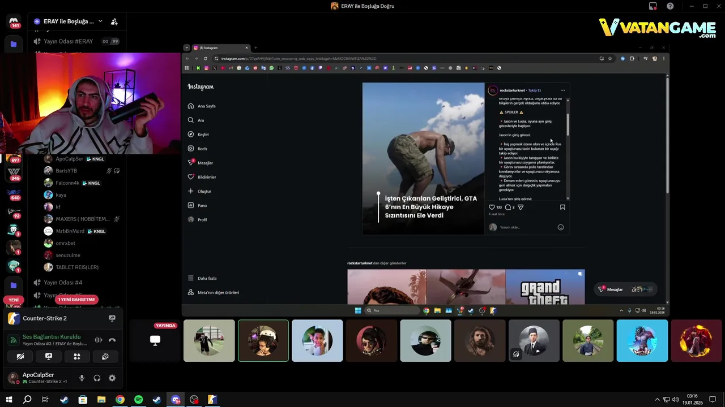Click the comment bubble icon on post
Viewport: 725px width, 407px height.
click(x=507, y=207)
